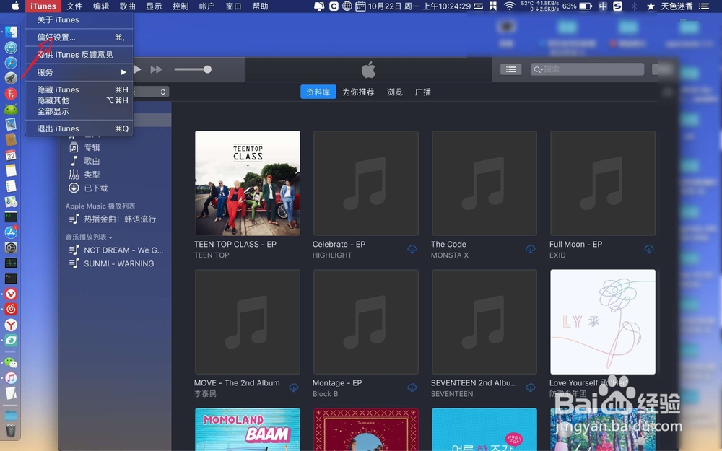This screenshot has width=722, height=451.
Task: Click the Wi-Fi icon in the menu bar
Action: [x=510, y=6]
